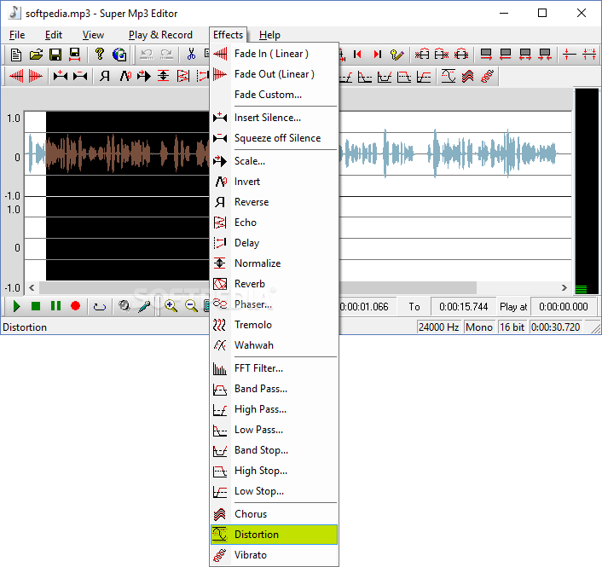The height and width of the screenshot is (567, 602).
Task: Click the Low Pass filter toolbar icon
Action: pyautogui.click(x=365, y=77)
